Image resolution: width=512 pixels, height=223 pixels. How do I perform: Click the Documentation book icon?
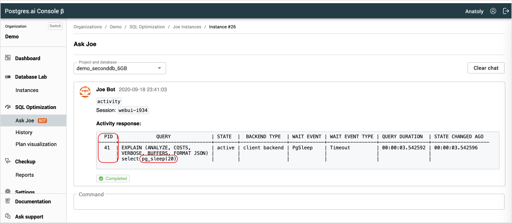pyautogui.click(x=8, y=201)
